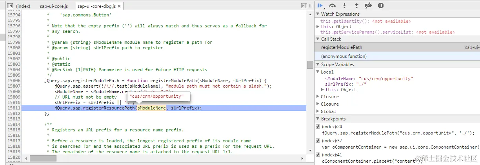Switch to sap-ui-core.js tab

[54, 6]
